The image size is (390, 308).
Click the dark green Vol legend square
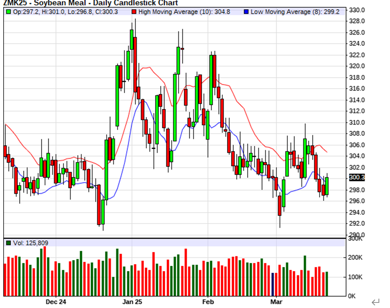point(8,243)
